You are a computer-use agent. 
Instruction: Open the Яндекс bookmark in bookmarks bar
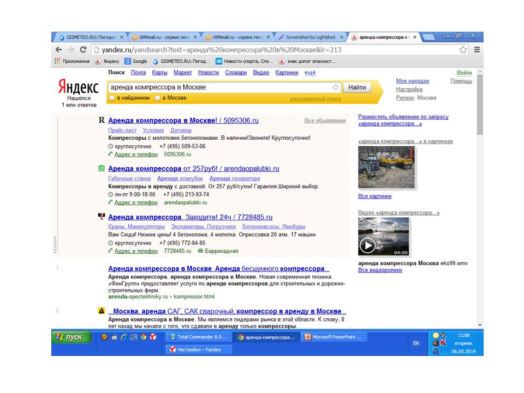click(x=108, y=61)
